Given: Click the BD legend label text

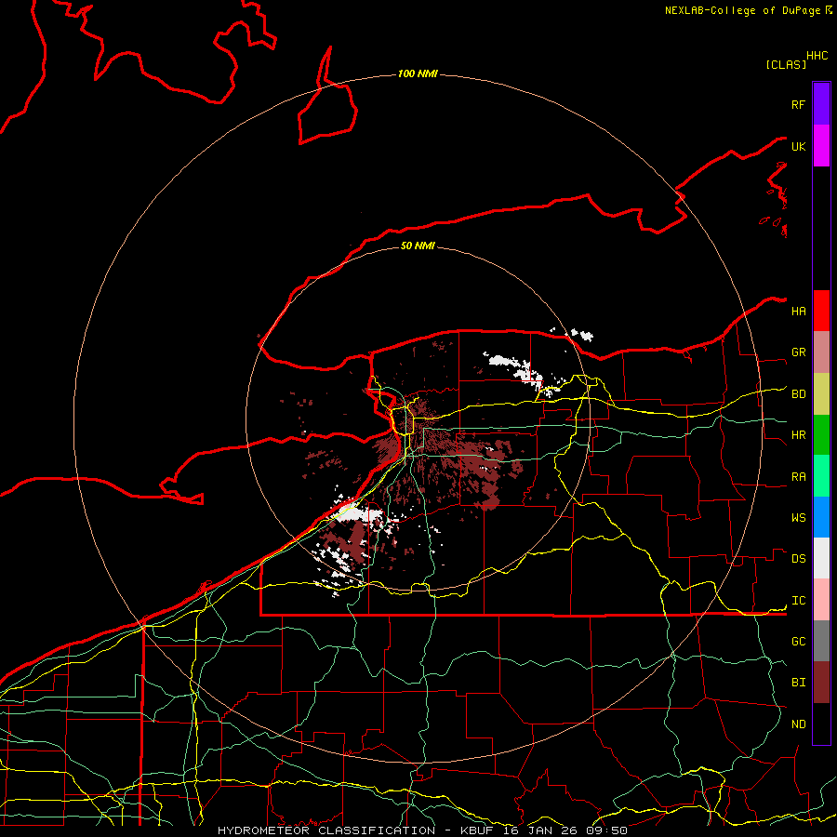Looking at the screenshot, I should (x=799, y=394).
